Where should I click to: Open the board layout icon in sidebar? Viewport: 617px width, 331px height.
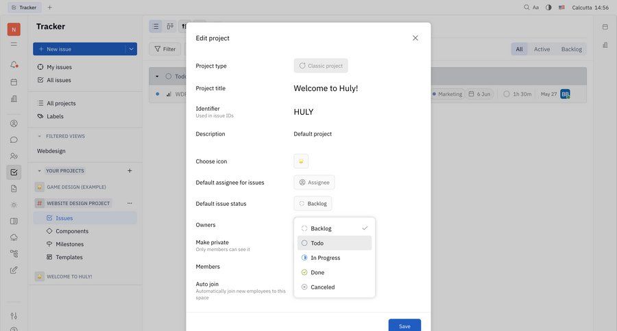coord(14,221)
